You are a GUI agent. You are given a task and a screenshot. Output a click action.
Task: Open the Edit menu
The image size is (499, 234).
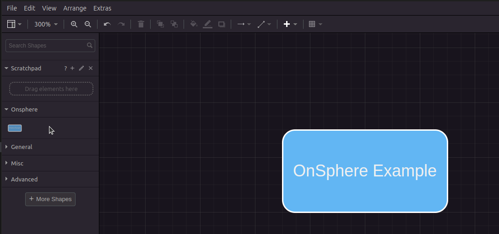pyautogui.click(x=29, y=8)
